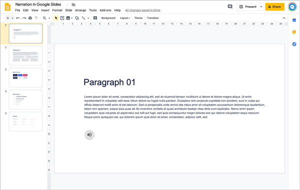Image resolution: width=300 pixels, height=190 pixels.
Task: Expand the Present options arrow
Action: tap(261, 6)
